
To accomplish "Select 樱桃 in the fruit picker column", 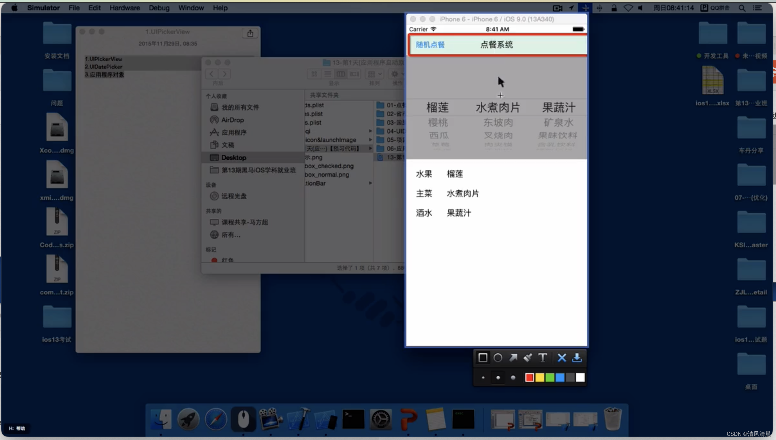I will click(x=438, y=122).
